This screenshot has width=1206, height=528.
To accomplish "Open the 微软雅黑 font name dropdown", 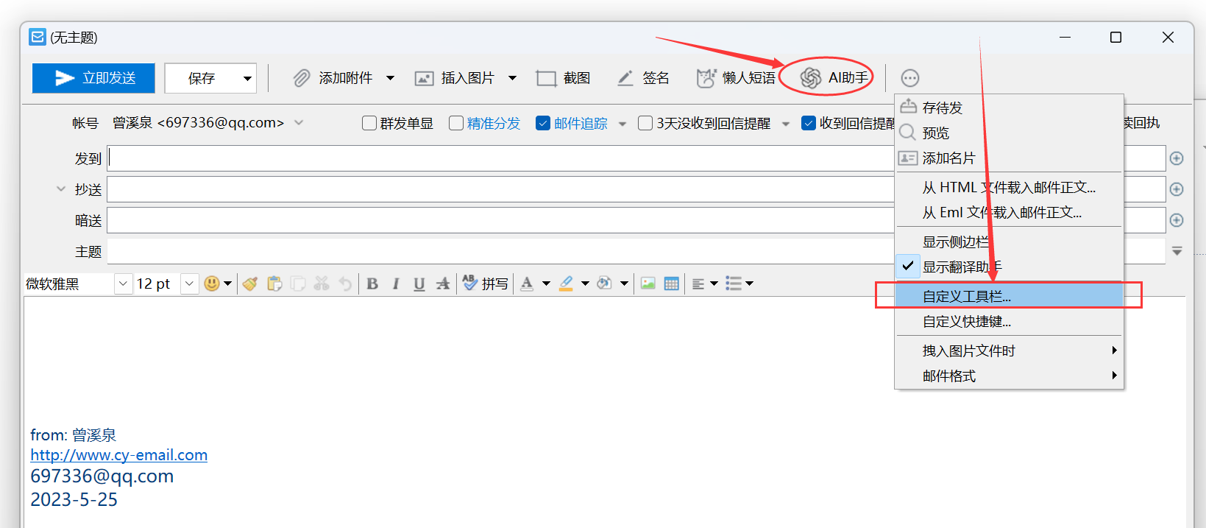I will 123,284.
